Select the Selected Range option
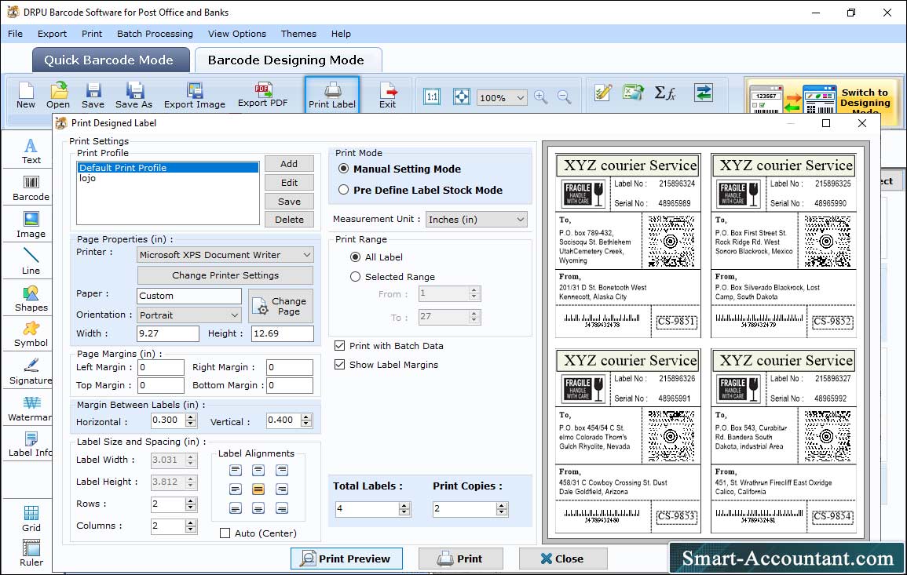Screen dimensions: 907x575 pos(355,276)
